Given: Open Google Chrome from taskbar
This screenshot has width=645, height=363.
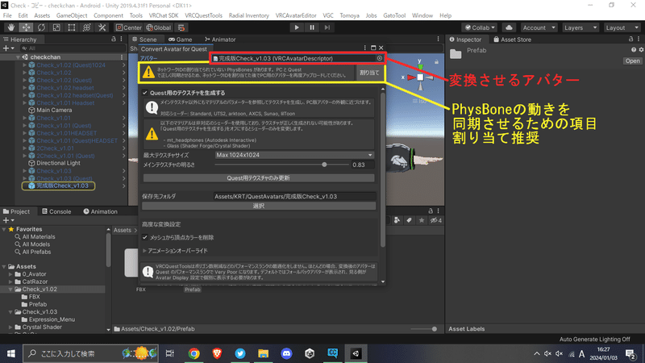Looking at the screenshot, I should (x=193, y=353).
